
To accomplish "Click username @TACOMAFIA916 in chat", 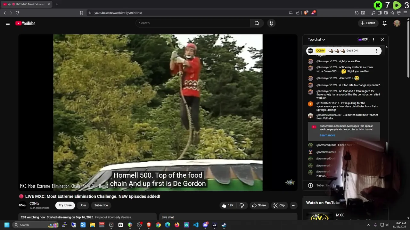I will point(328,103).
